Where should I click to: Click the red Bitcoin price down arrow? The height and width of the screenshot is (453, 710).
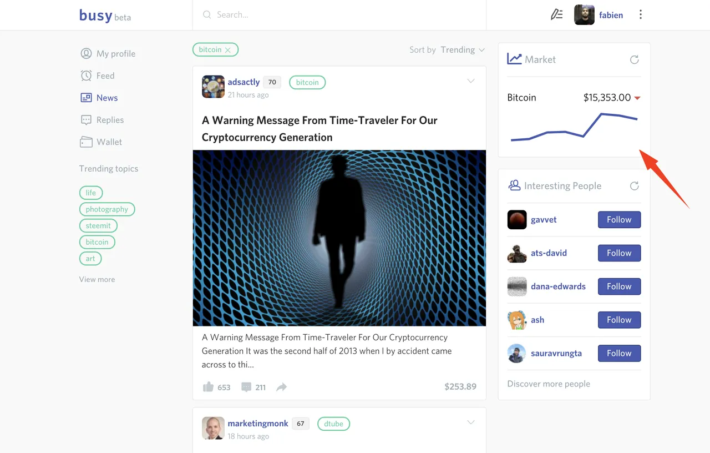637,98
